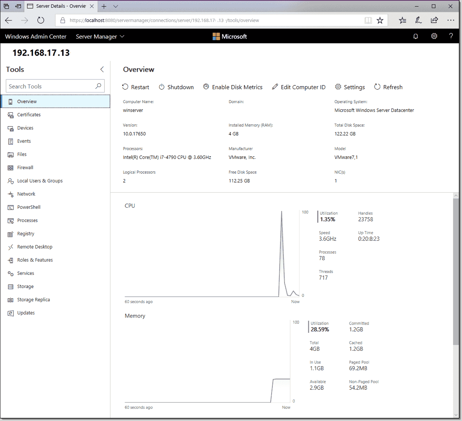Open Admin Center settings gear

click(434, 36)
